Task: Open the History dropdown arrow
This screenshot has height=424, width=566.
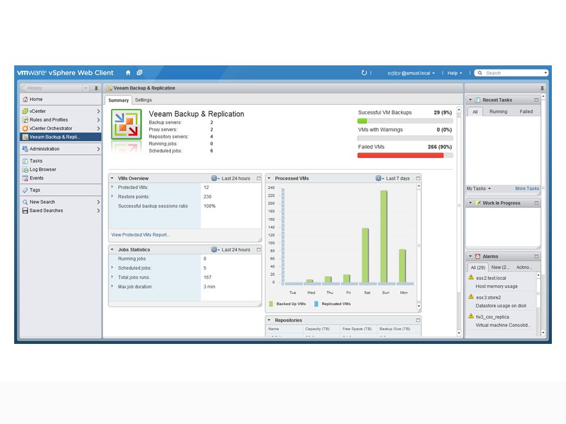Action: point(85,88)
